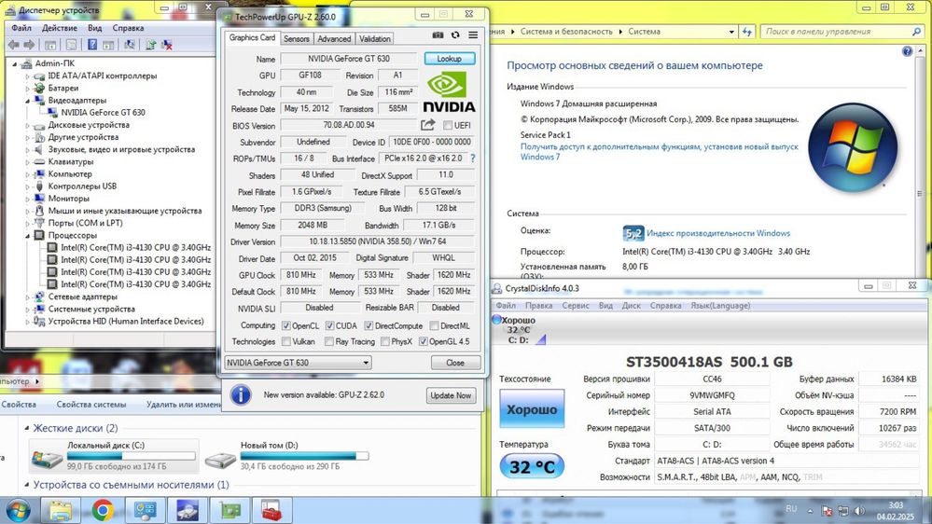Switch to Validation tab in GPU-Z
The height and width of the screenshot is (524, 932).
point(374,38)
